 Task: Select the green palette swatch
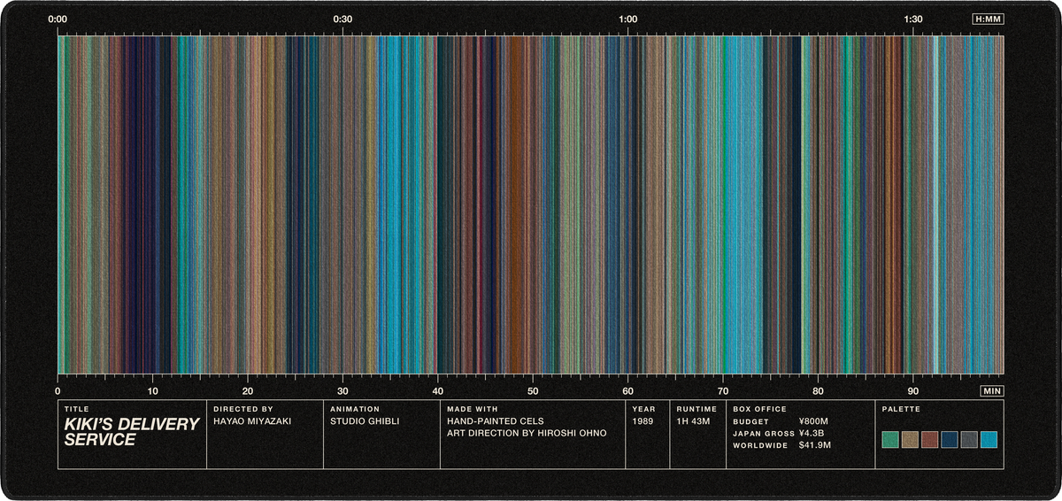point(890,439)
